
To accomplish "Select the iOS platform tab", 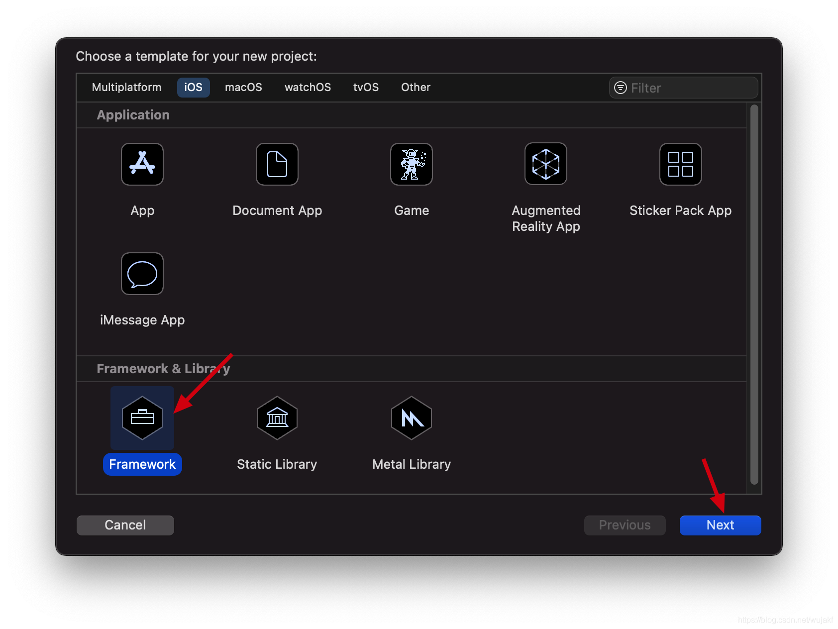I will [193, 88].
